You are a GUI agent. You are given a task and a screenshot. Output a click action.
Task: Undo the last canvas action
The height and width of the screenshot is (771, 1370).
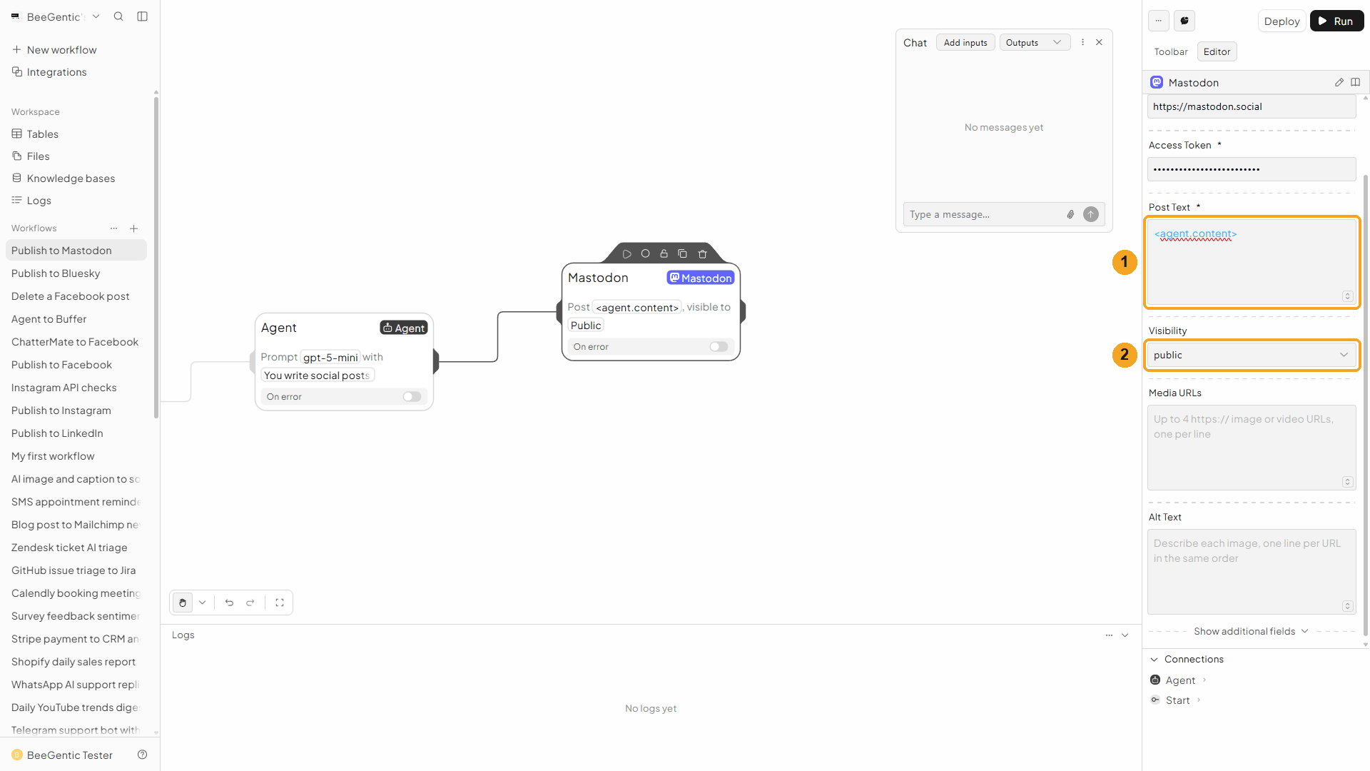tap(229, 603)
